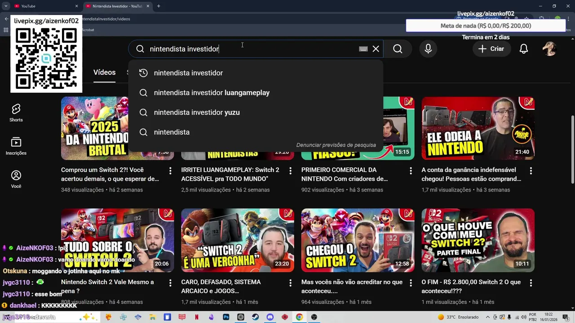
Task: Open options menu for "O FIM - R$ 2.800,00" video
Action: coord(531,283)
